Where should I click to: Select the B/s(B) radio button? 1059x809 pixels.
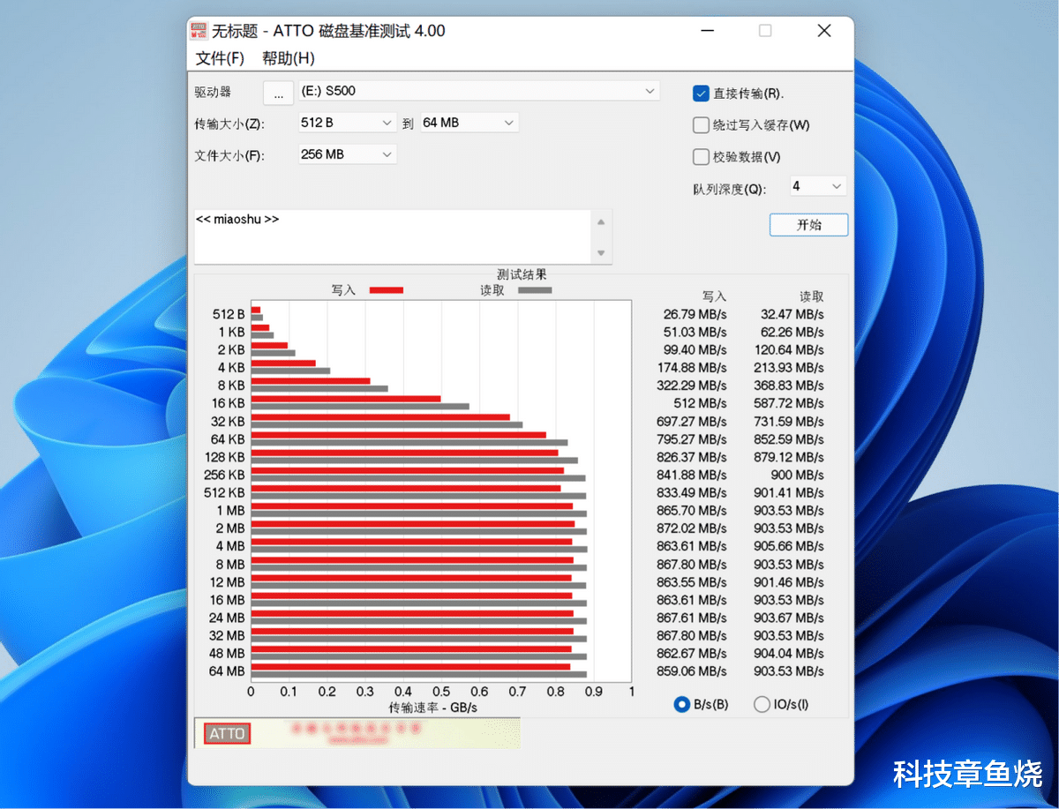681,704
